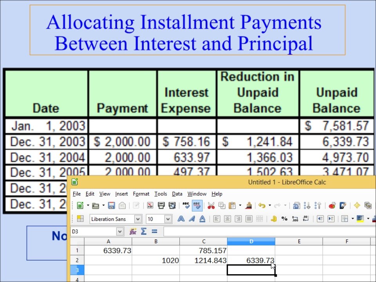
Task: Expand Open recent files dropdown arrow
Action: click(103, 206)
